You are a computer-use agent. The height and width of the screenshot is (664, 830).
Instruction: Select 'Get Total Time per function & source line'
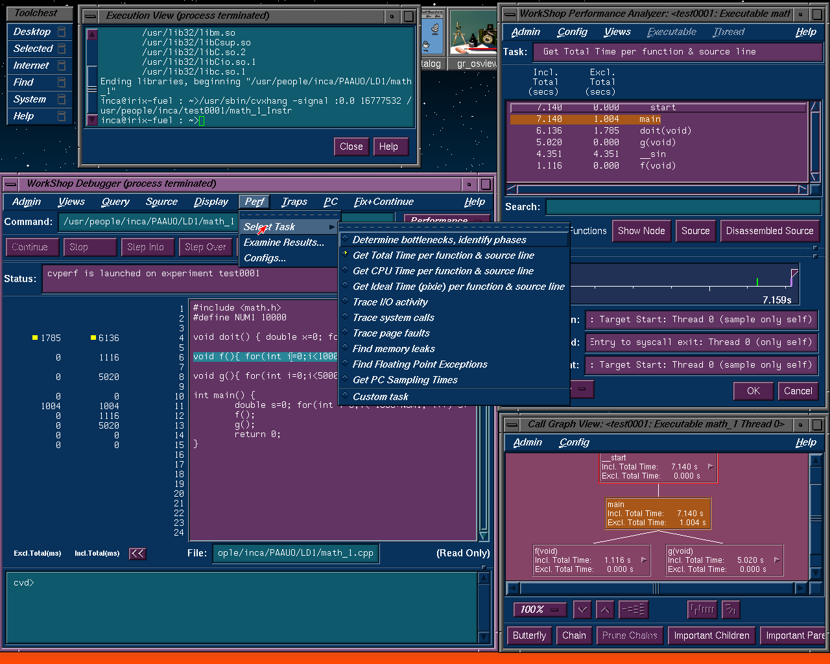click(x=454, y=255)
